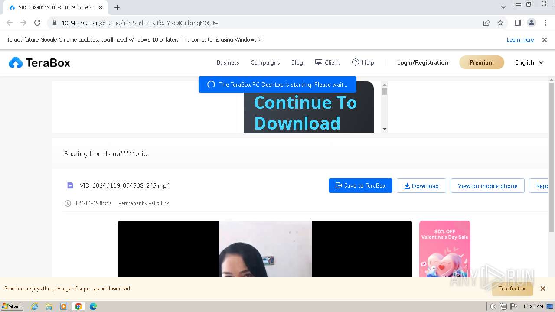Bookmark this tab with star icon
Image resolution: width=555 pixels, height=312 pixels.
500,23
